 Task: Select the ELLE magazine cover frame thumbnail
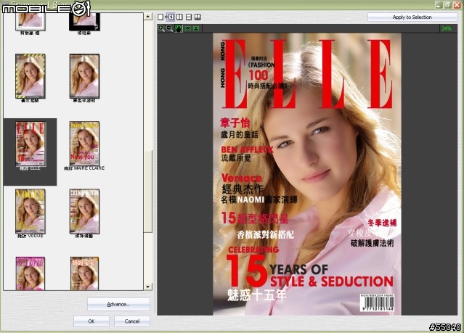pyautogui.click(x=30, y=144)
